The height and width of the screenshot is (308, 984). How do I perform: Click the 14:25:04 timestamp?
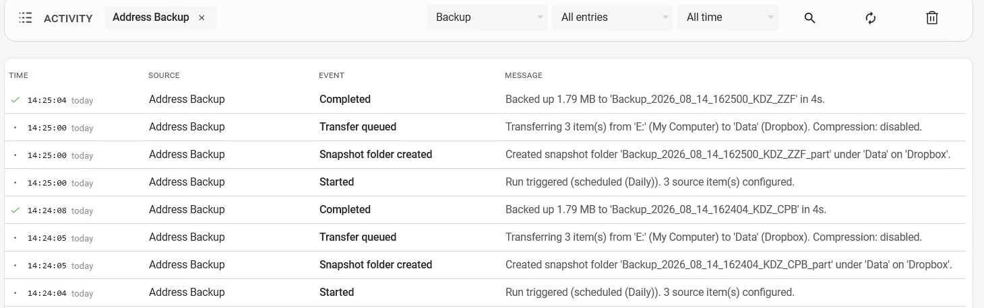click(47, 100)
